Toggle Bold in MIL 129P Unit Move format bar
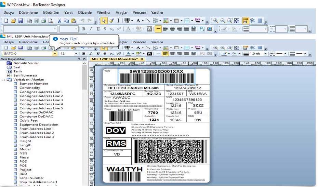318x187 pixels. click(84, 54)
